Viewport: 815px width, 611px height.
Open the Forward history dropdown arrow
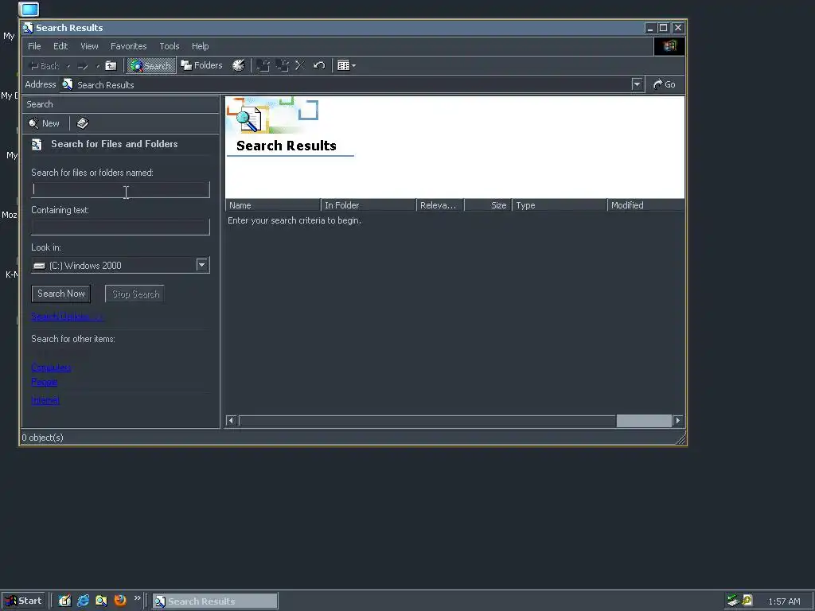point(98,66)
